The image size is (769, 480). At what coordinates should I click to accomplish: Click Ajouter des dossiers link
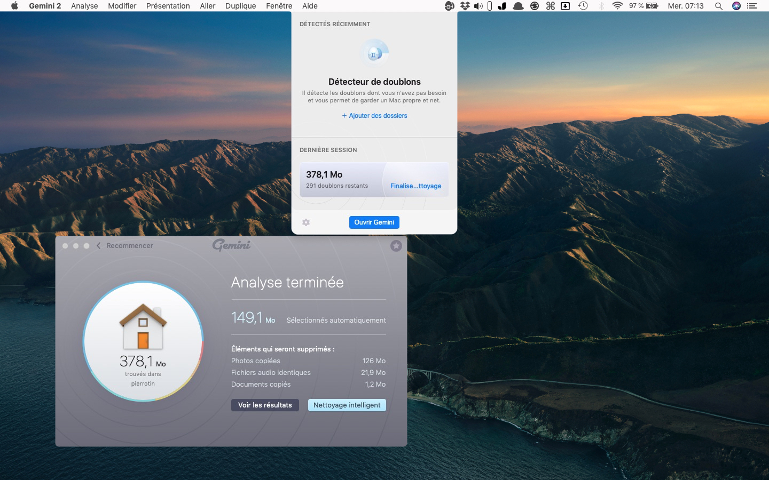click(374, 116)
